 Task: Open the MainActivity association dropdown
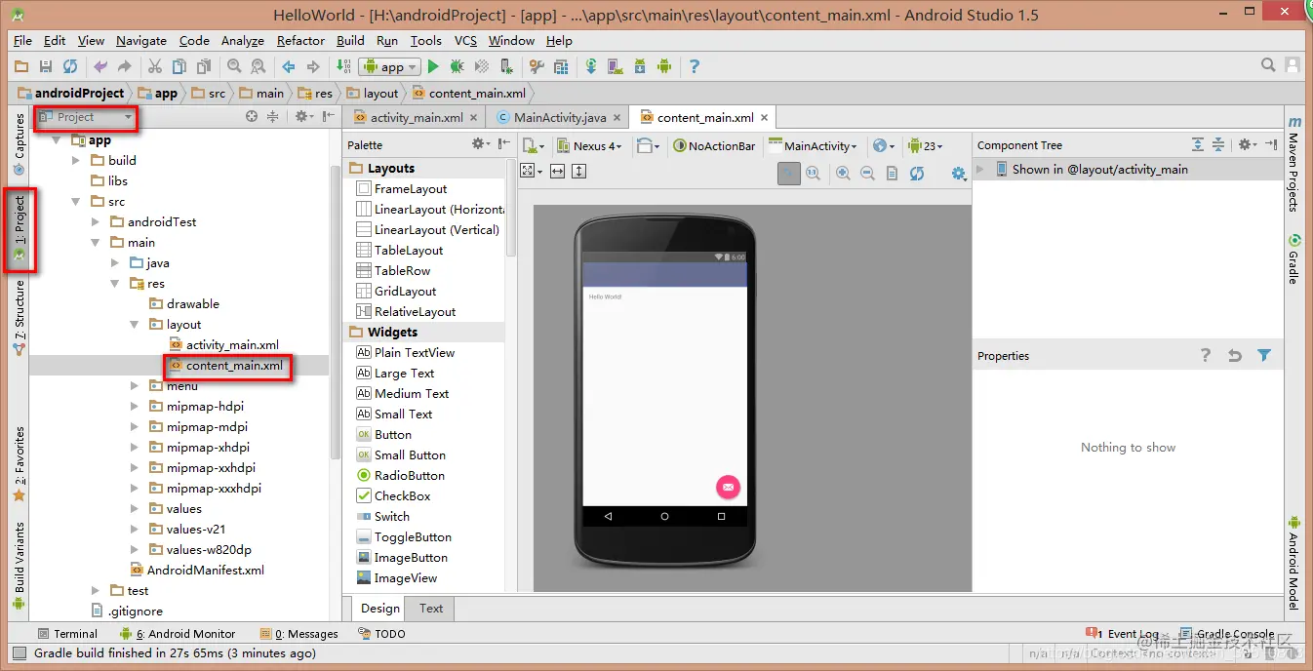(813, 146)
